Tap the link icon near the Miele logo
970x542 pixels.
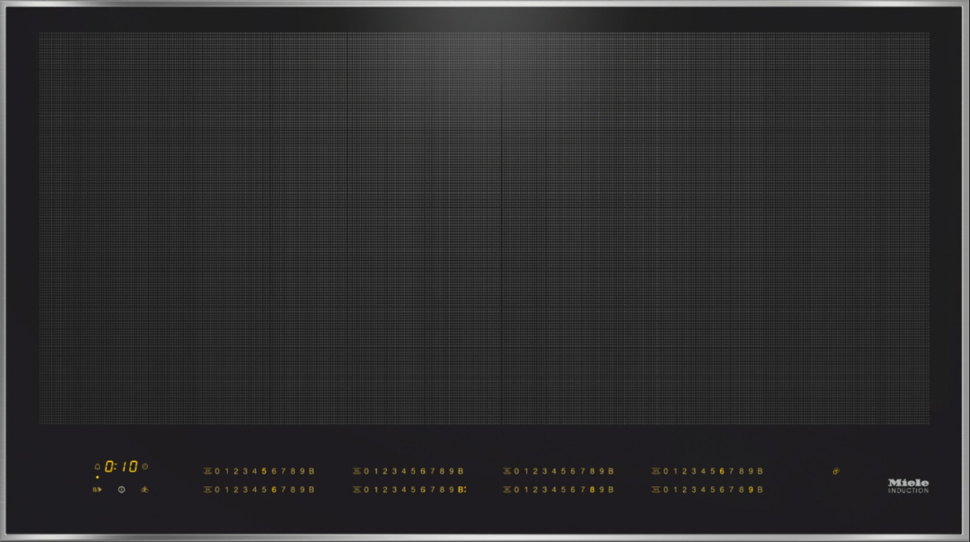[836, 471]
